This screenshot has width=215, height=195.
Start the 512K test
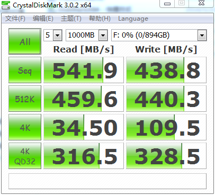tap(25, 99)
